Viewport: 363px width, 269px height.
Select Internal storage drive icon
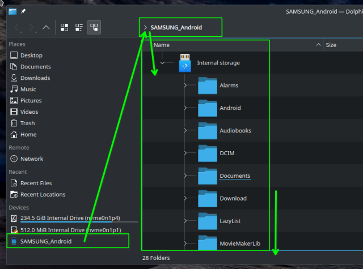tap(185, 63)
